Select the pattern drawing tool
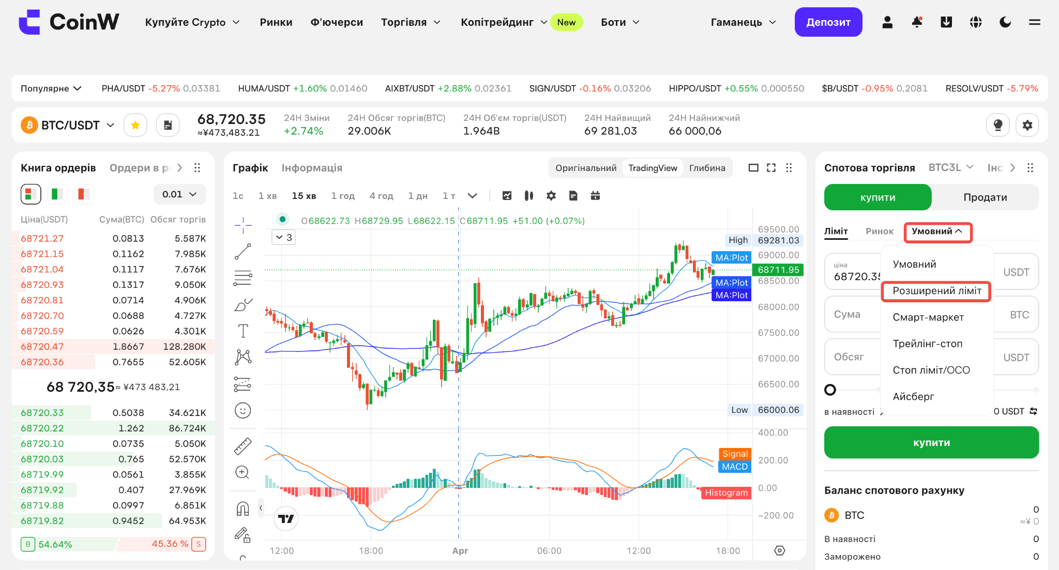This screenshot has width=1059, height=570. (243, 357)
